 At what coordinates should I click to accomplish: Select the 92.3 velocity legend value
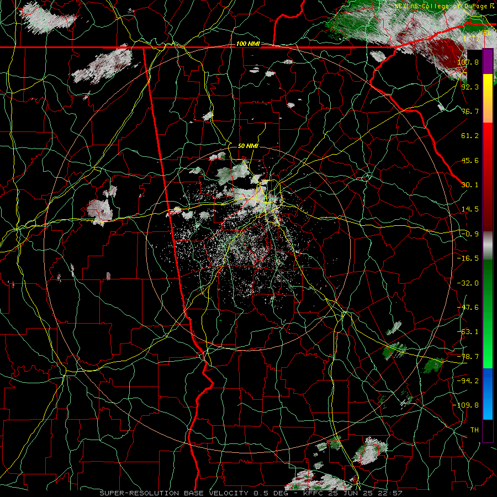(470, 87)
